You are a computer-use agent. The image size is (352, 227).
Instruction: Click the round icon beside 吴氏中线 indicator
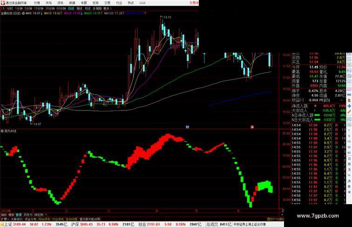[x=2, y=131]
